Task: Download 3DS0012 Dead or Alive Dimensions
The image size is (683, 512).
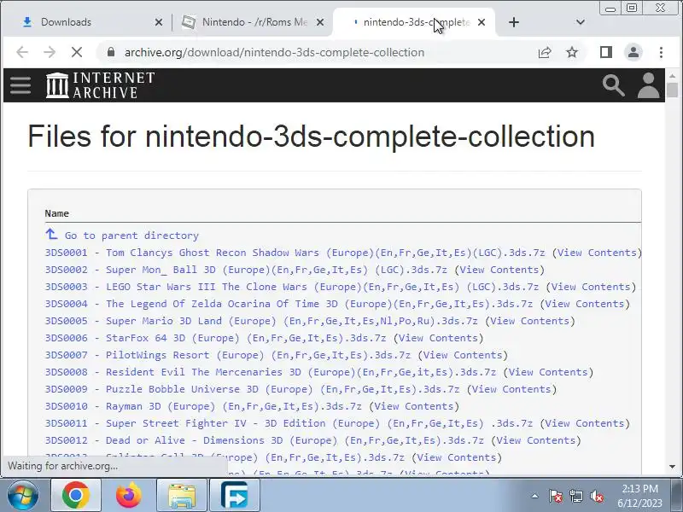Action: pyautogui.click(x=265, y=440)
